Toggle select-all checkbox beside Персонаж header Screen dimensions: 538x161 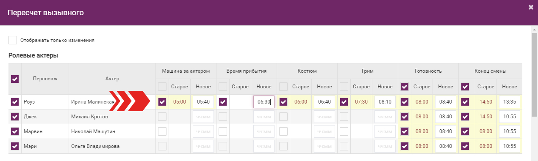[15, 79]
